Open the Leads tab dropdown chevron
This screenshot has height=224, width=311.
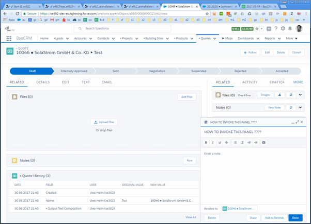click(68, 39)
